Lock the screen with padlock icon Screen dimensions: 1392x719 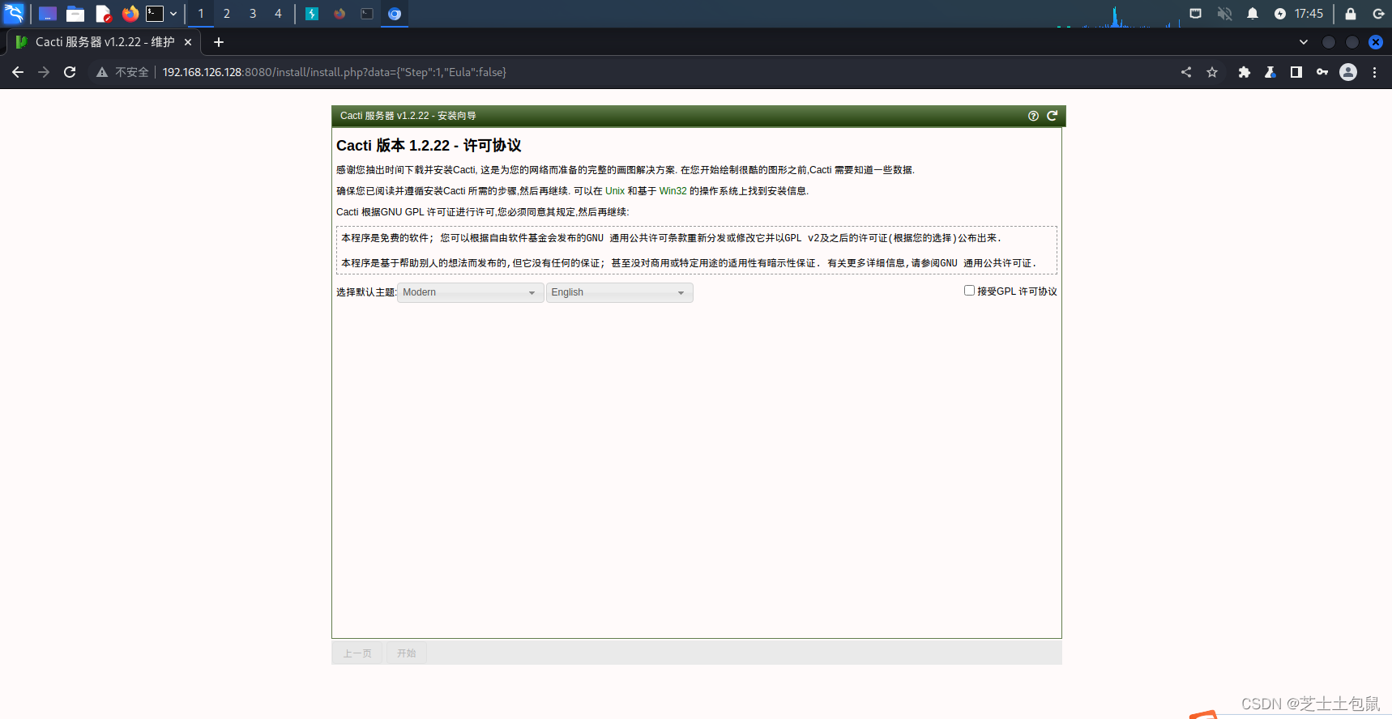1351,14
